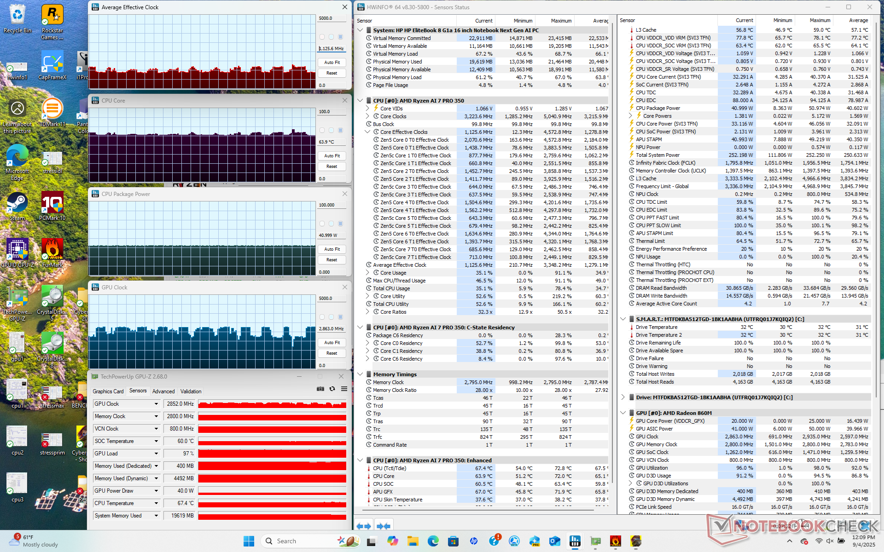884x552 pixels.
Task: Click Auto Fit in CPU Package Power graph
Action: [331, 249]
